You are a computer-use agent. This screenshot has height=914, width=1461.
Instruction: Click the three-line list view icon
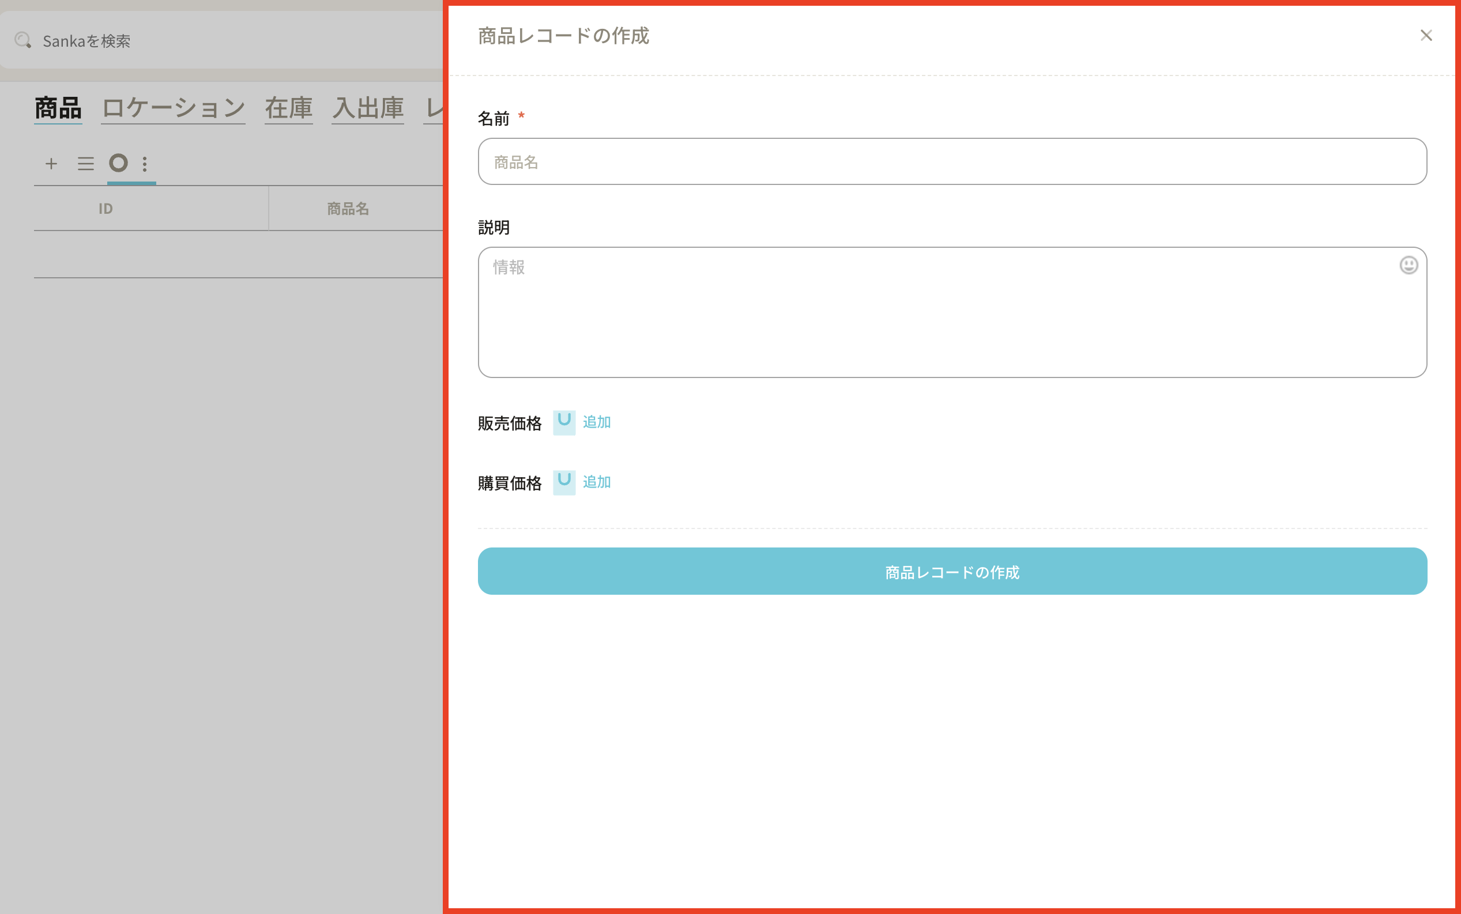[86, 163]
